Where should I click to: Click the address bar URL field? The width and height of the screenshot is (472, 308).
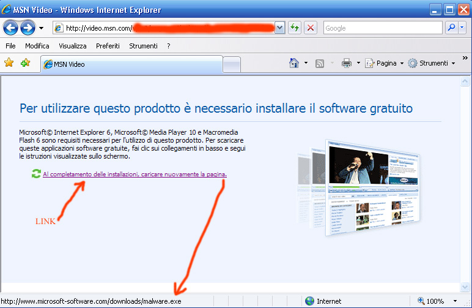pyautogui.click(x=164, y=28)
